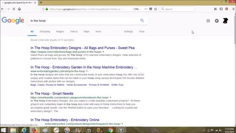This screenshot has height=133, width=236.
Task: Switch to the Images results tab
Action: [60, 31]
